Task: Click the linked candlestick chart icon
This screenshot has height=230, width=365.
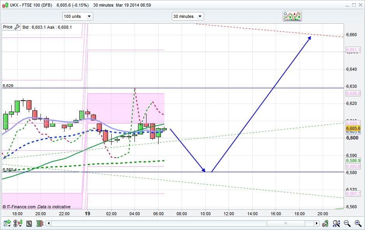Action: 18,223
